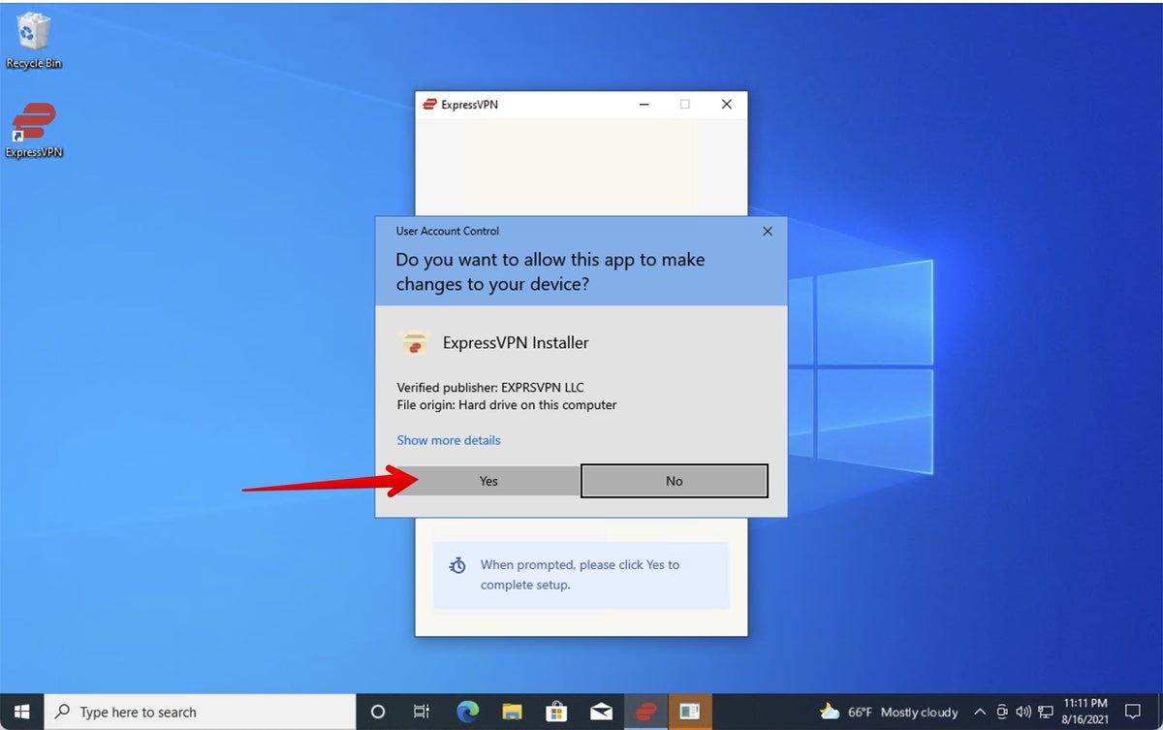Viewport: 1163px width, 730px height.
Task: Click the 'Type here to search' taskbar box
Action: pos(201,712)
